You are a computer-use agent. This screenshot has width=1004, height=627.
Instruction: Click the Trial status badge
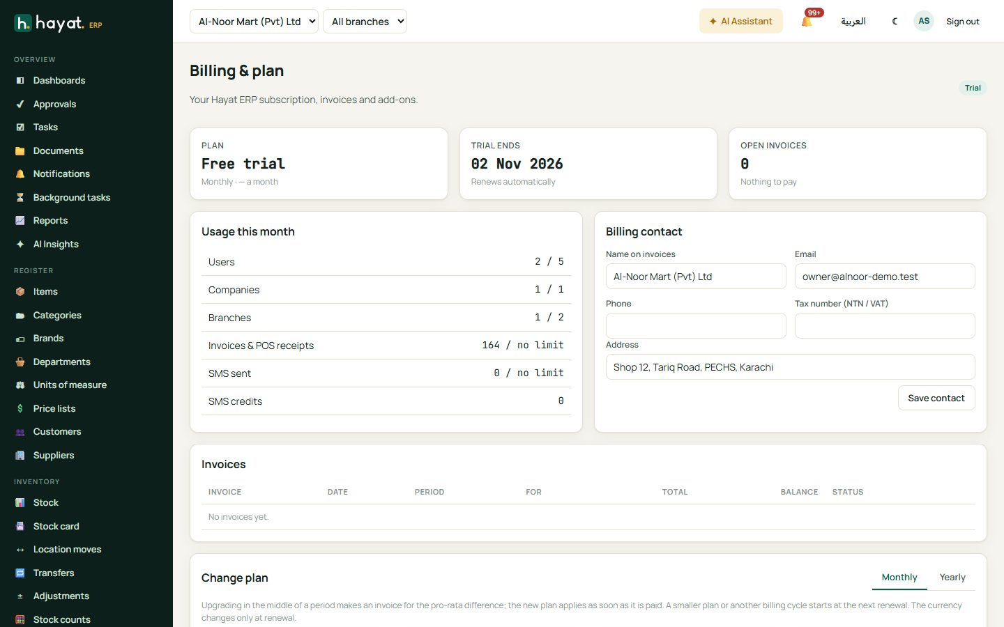click(x=973, y=88)
